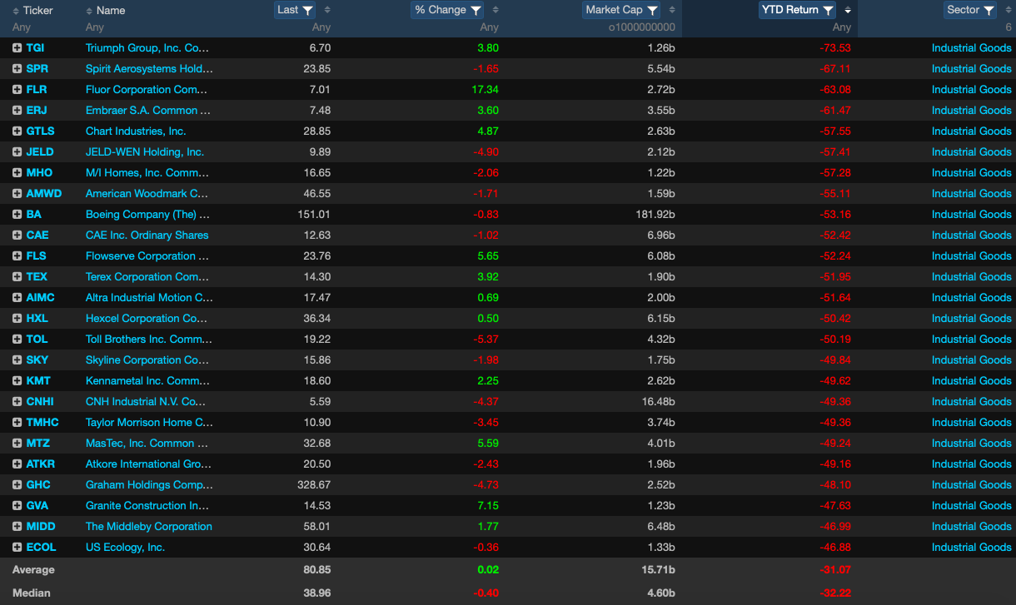
Task: Expand the KMT row plus icon
Action: pos(17,381)
